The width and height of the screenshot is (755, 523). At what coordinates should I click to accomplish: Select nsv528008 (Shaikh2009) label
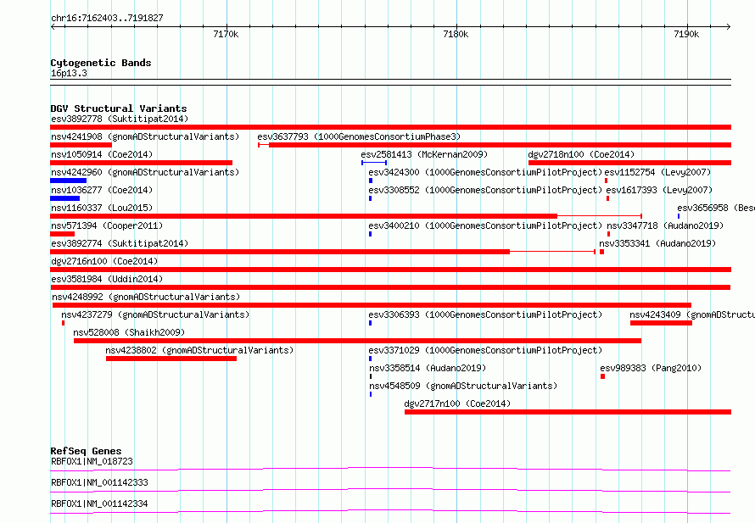[x=129, y=332]
